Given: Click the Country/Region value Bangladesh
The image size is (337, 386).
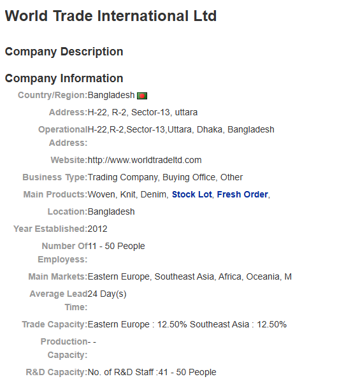Looking at the screenshot, I should pyautogui.click(x=111, y=95).
